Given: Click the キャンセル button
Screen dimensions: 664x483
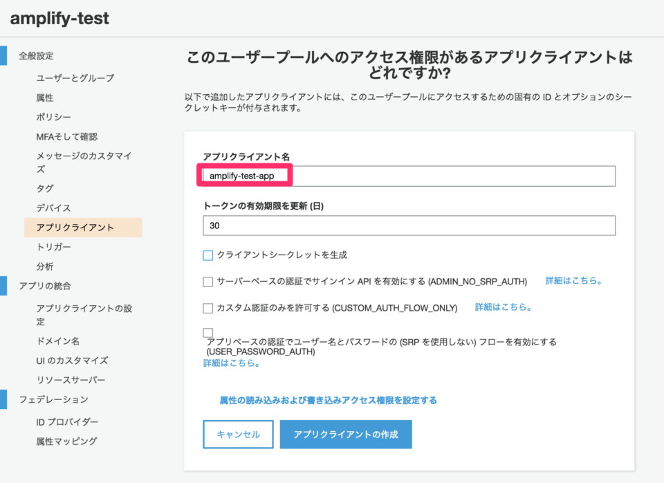Looking at the screenshot, I should [x=238, y=435].
